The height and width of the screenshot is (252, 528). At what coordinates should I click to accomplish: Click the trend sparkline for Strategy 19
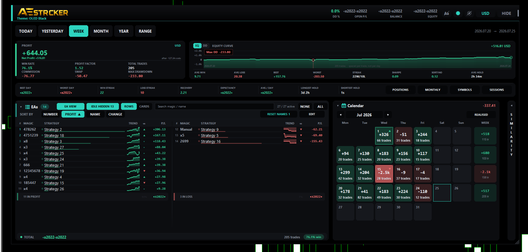[x=133, y=171]
